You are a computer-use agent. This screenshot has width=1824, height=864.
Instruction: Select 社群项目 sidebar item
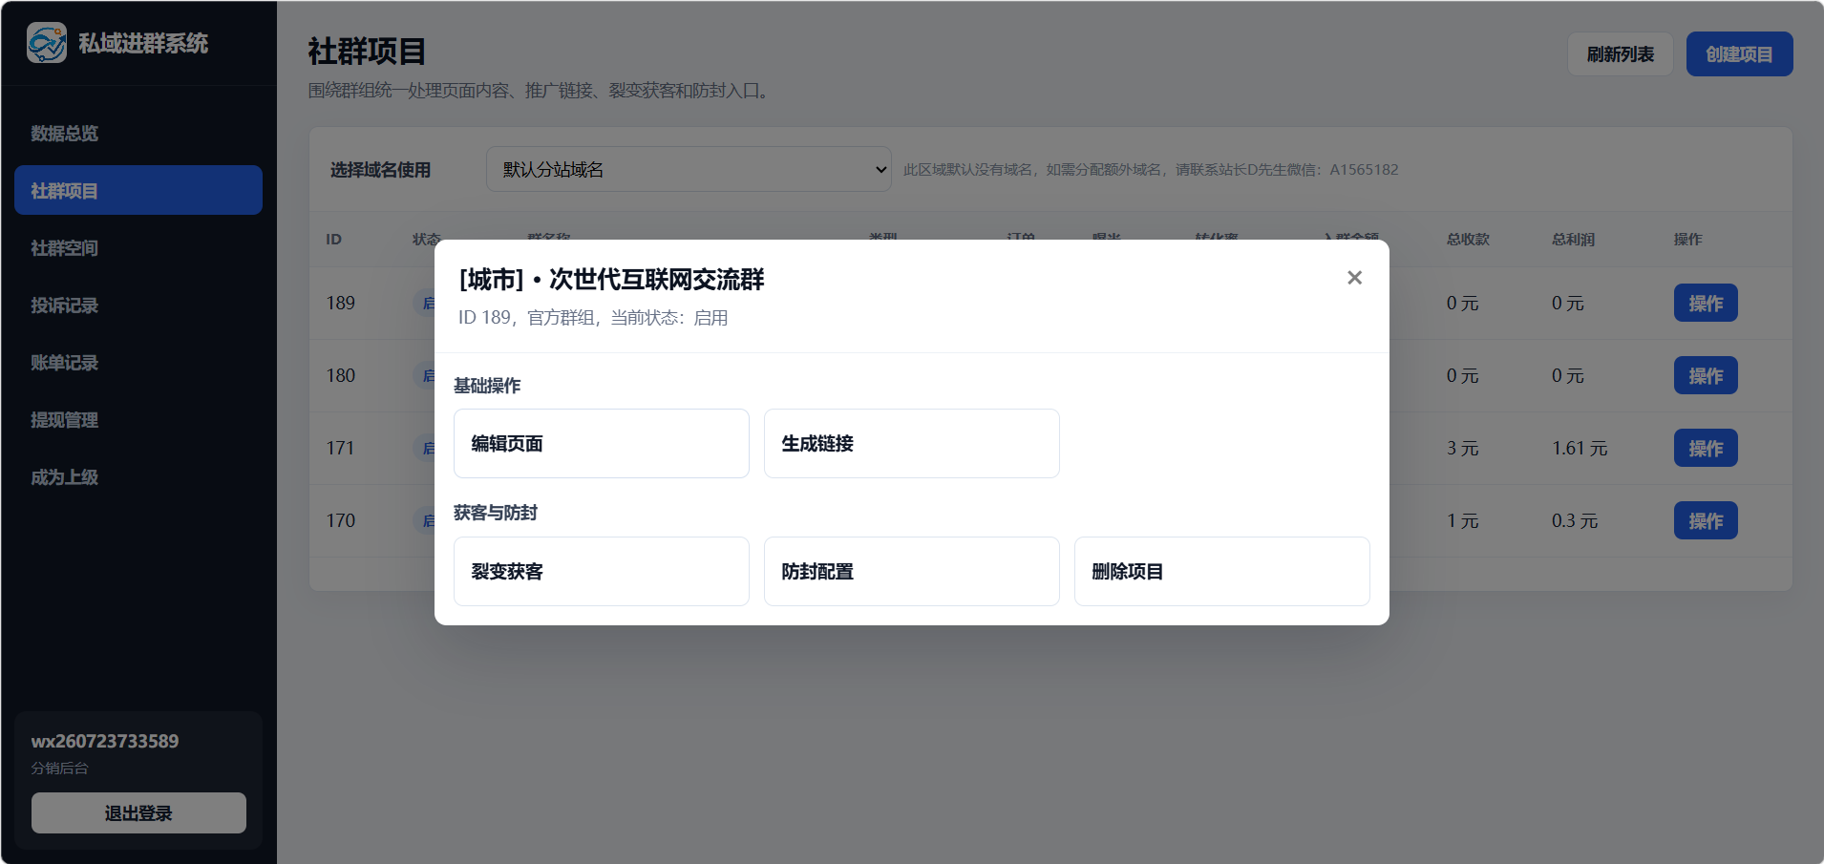click(x=138, y=190)
